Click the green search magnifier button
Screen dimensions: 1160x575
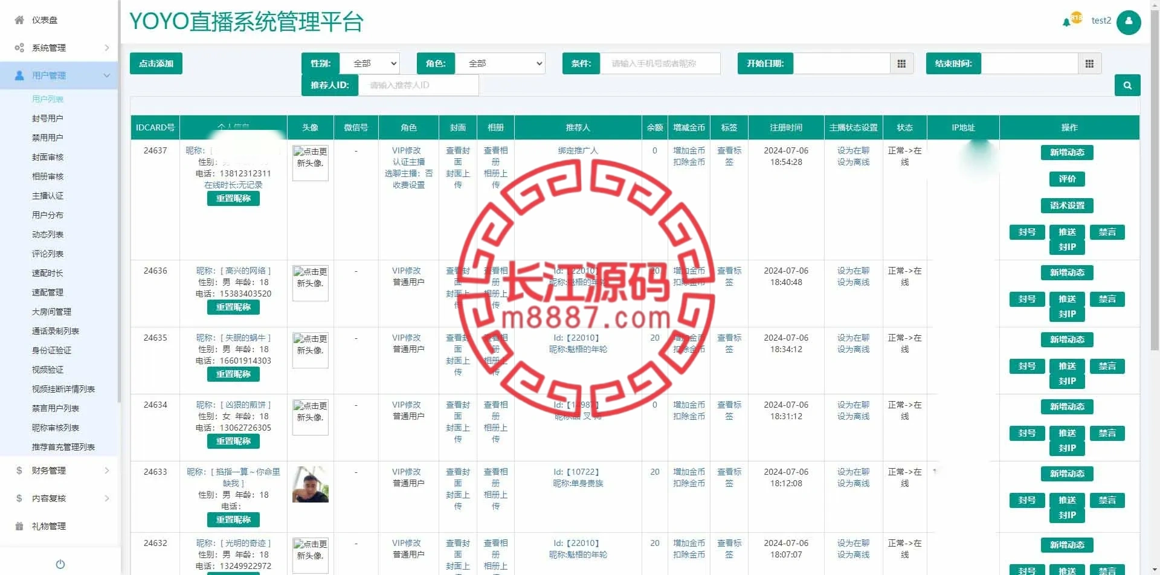click(1127, 85)
